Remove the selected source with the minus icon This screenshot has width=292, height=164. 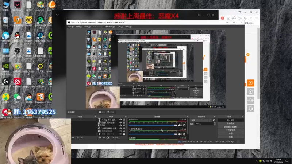point(104,138)
